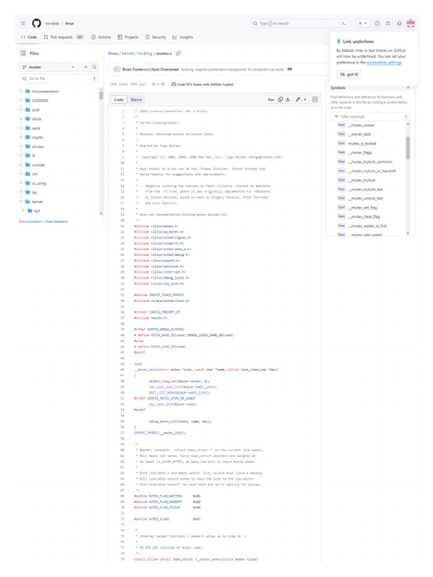Viewport: 433px width, 577px height.
Task: Edit the file with the pencil icon
Action: point(298,99)
